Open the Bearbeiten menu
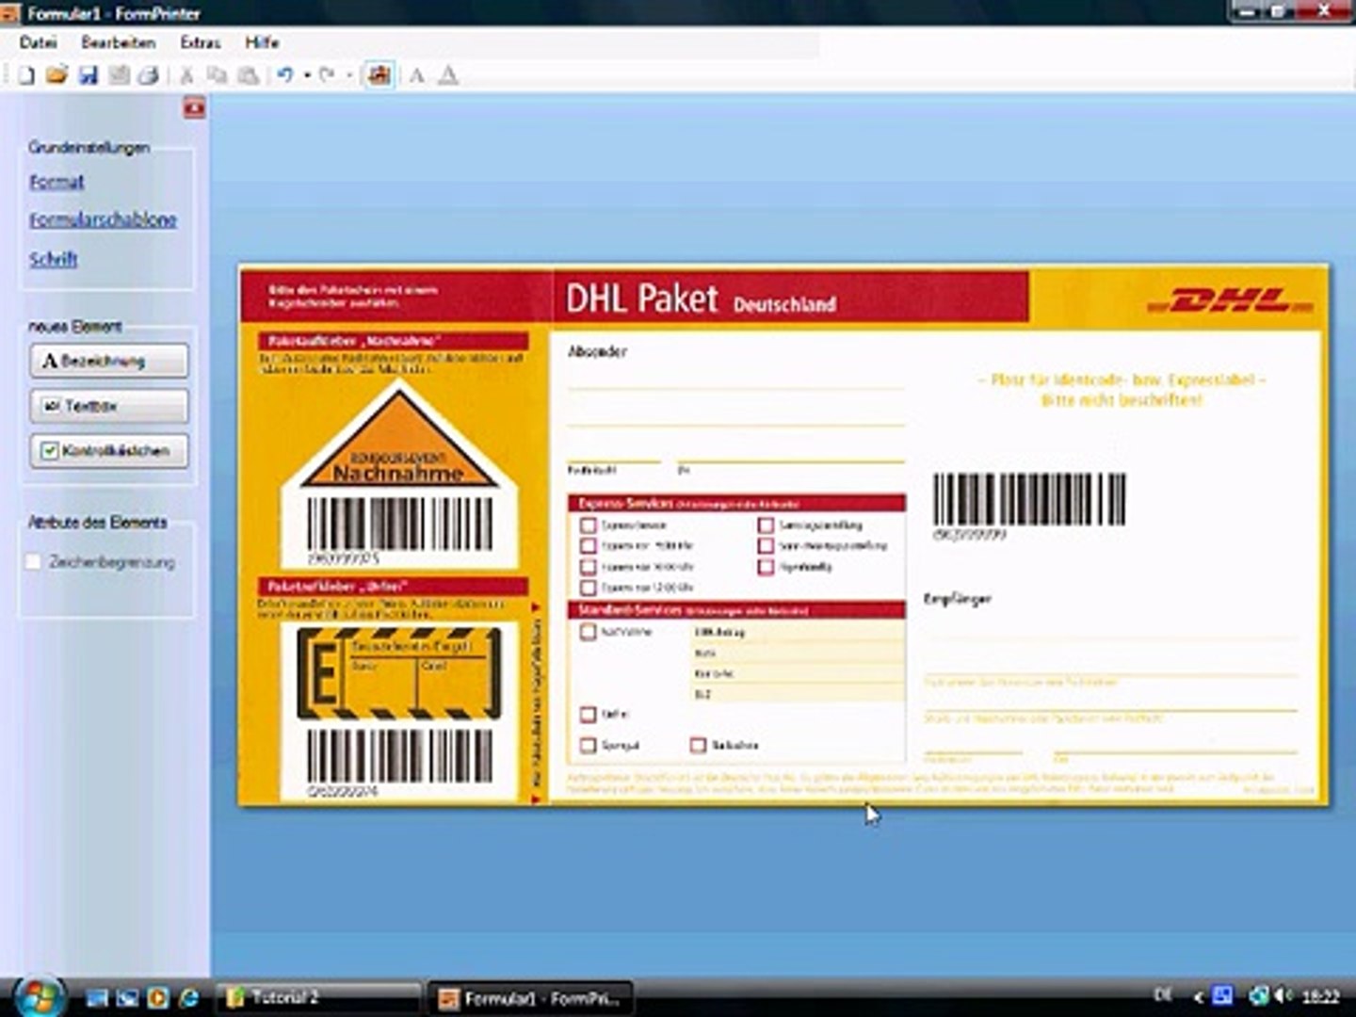The height and width of the screenshot is (1017, 1356). click(x=119, y=42)
